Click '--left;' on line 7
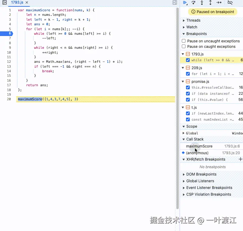 click(x=49, y=38)
